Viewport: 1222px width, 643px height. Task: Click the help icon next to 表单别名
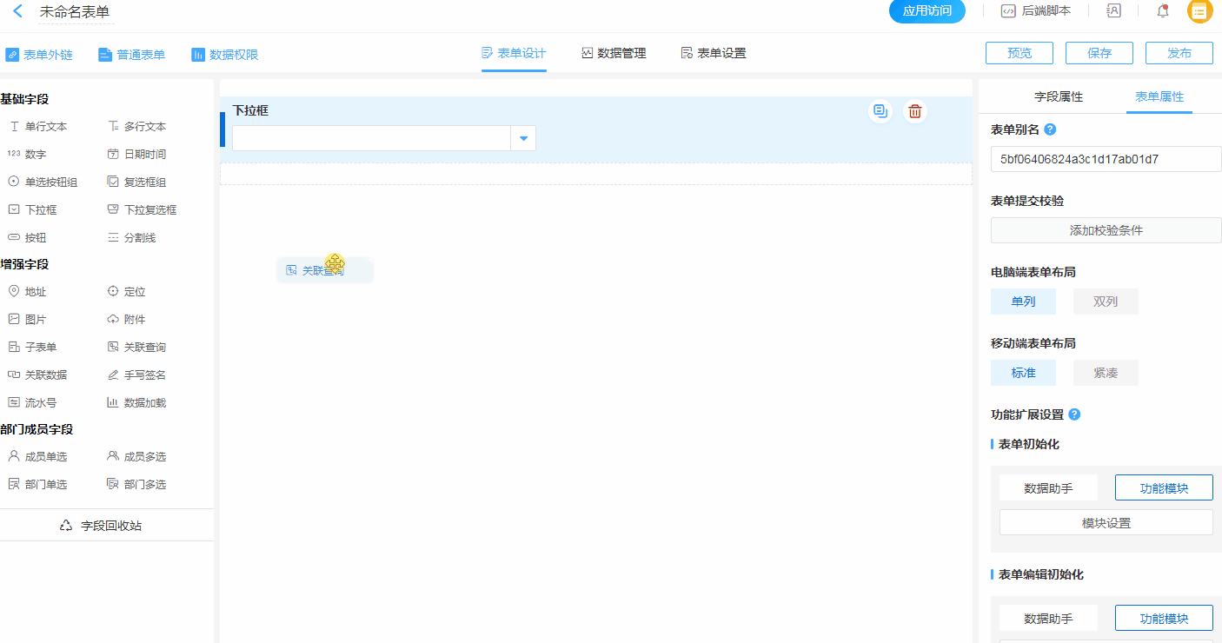point(1050,129)
